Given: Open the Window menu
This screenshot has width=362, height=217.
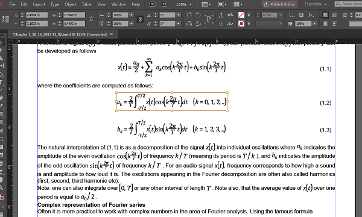Looking at the screenshot, I should pyautogui.click(x=119, y=4).
